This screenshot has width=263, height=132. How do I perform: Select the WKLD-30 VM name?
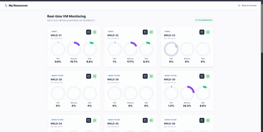tap(170, 79)
